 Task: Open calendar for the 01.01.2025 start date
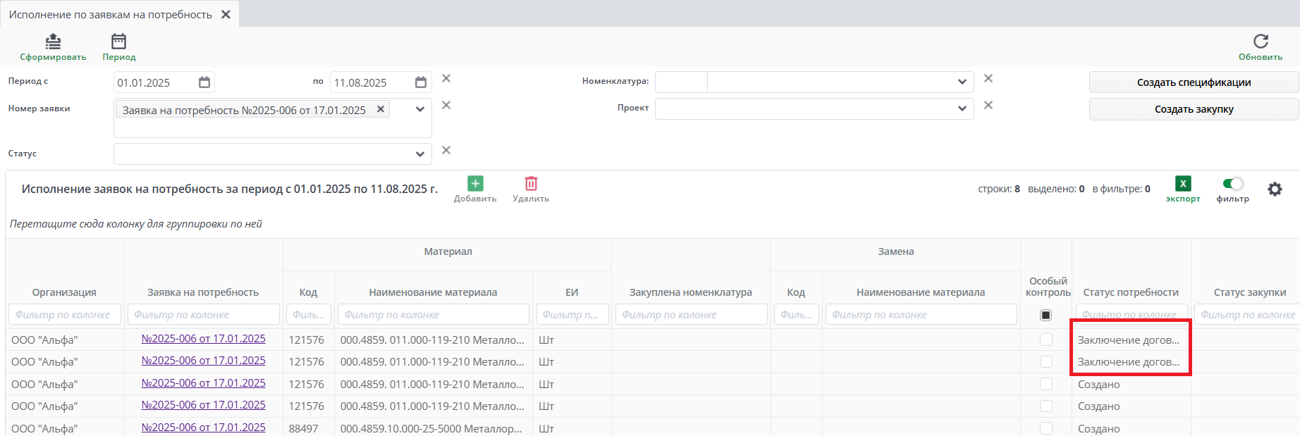click(204, 82)
